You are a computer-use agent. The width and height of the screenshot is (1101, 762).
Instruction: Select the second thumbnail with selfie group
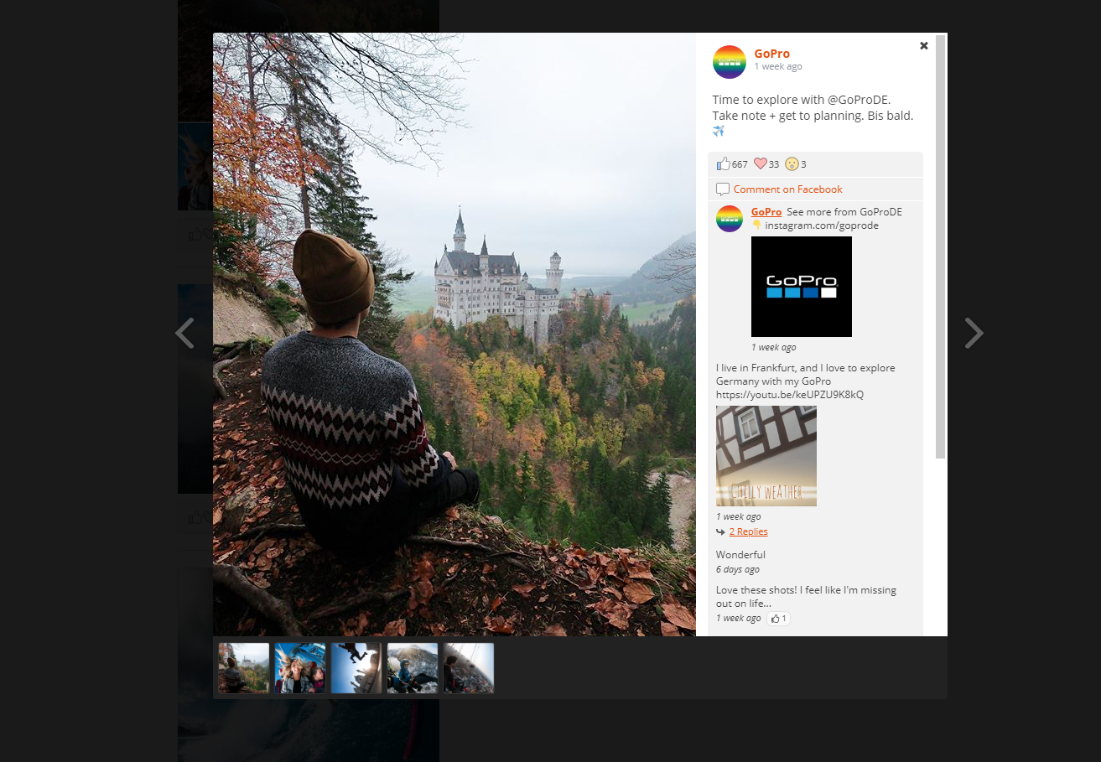point(300,668)
